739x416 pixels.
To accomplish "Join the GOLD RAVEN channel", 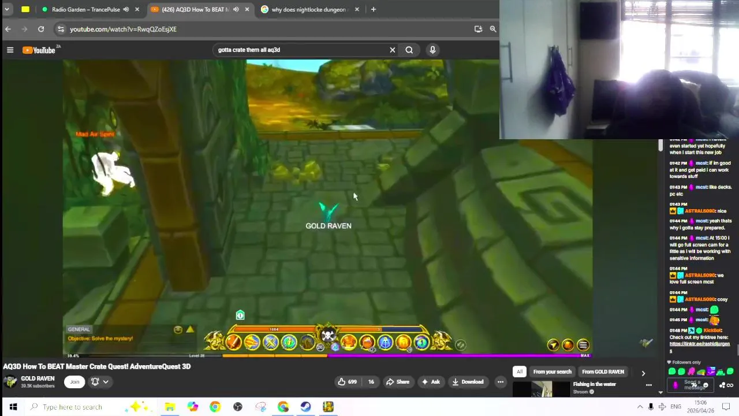I will click(x=74, y=381).
